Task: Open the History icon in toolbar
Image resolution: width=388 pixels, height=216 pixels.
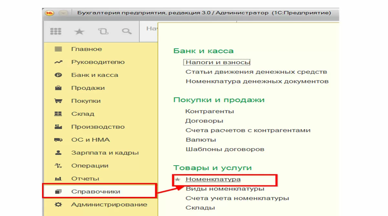Action: (103, 31)
